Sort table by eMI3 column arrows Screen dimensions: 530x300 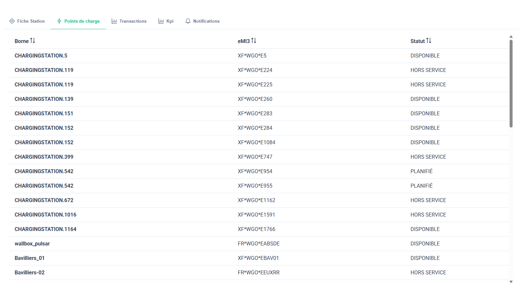pos(254,41)
